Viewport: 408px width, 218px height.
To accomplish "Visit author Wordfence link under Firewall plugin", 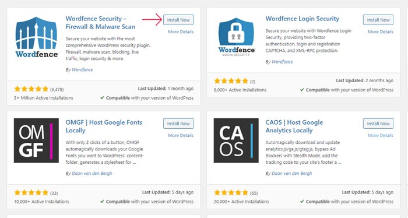I will (x=82, y=70).
